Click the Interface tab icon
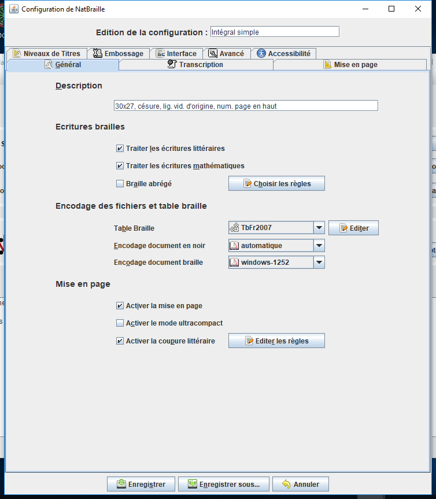The image size is (436, 499). [160, 53]
